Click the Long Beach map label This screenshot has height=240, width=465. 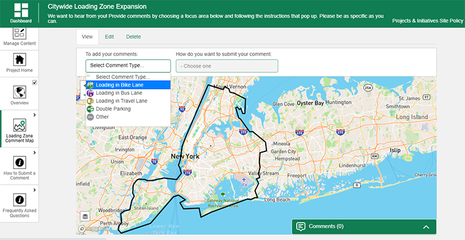277,200
